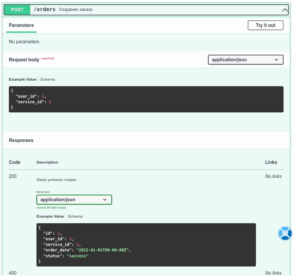The height and width of the screenshot is (276, 297).
Task: Click the green POST method badge
Action: [17, 10]
